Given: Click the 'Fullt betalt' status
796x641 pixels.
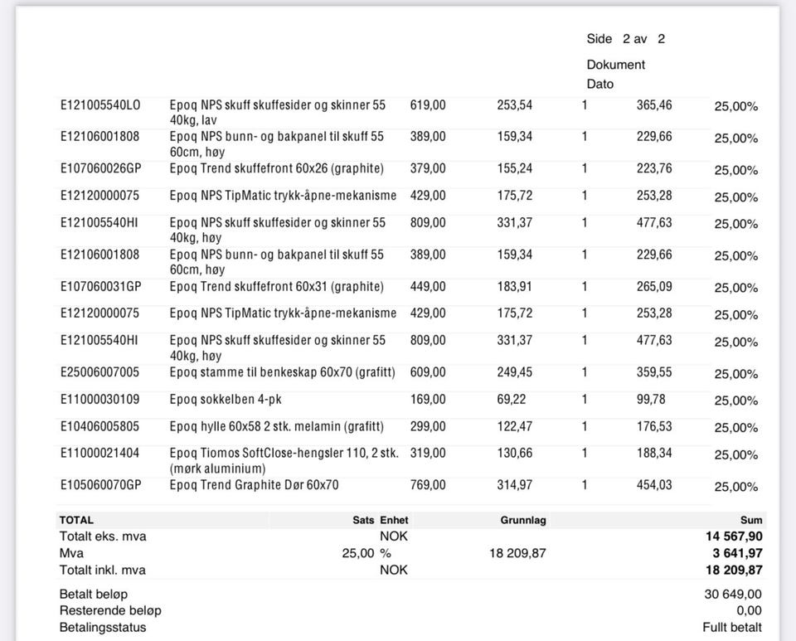Looking at the screenshot, I should point(732,627).
